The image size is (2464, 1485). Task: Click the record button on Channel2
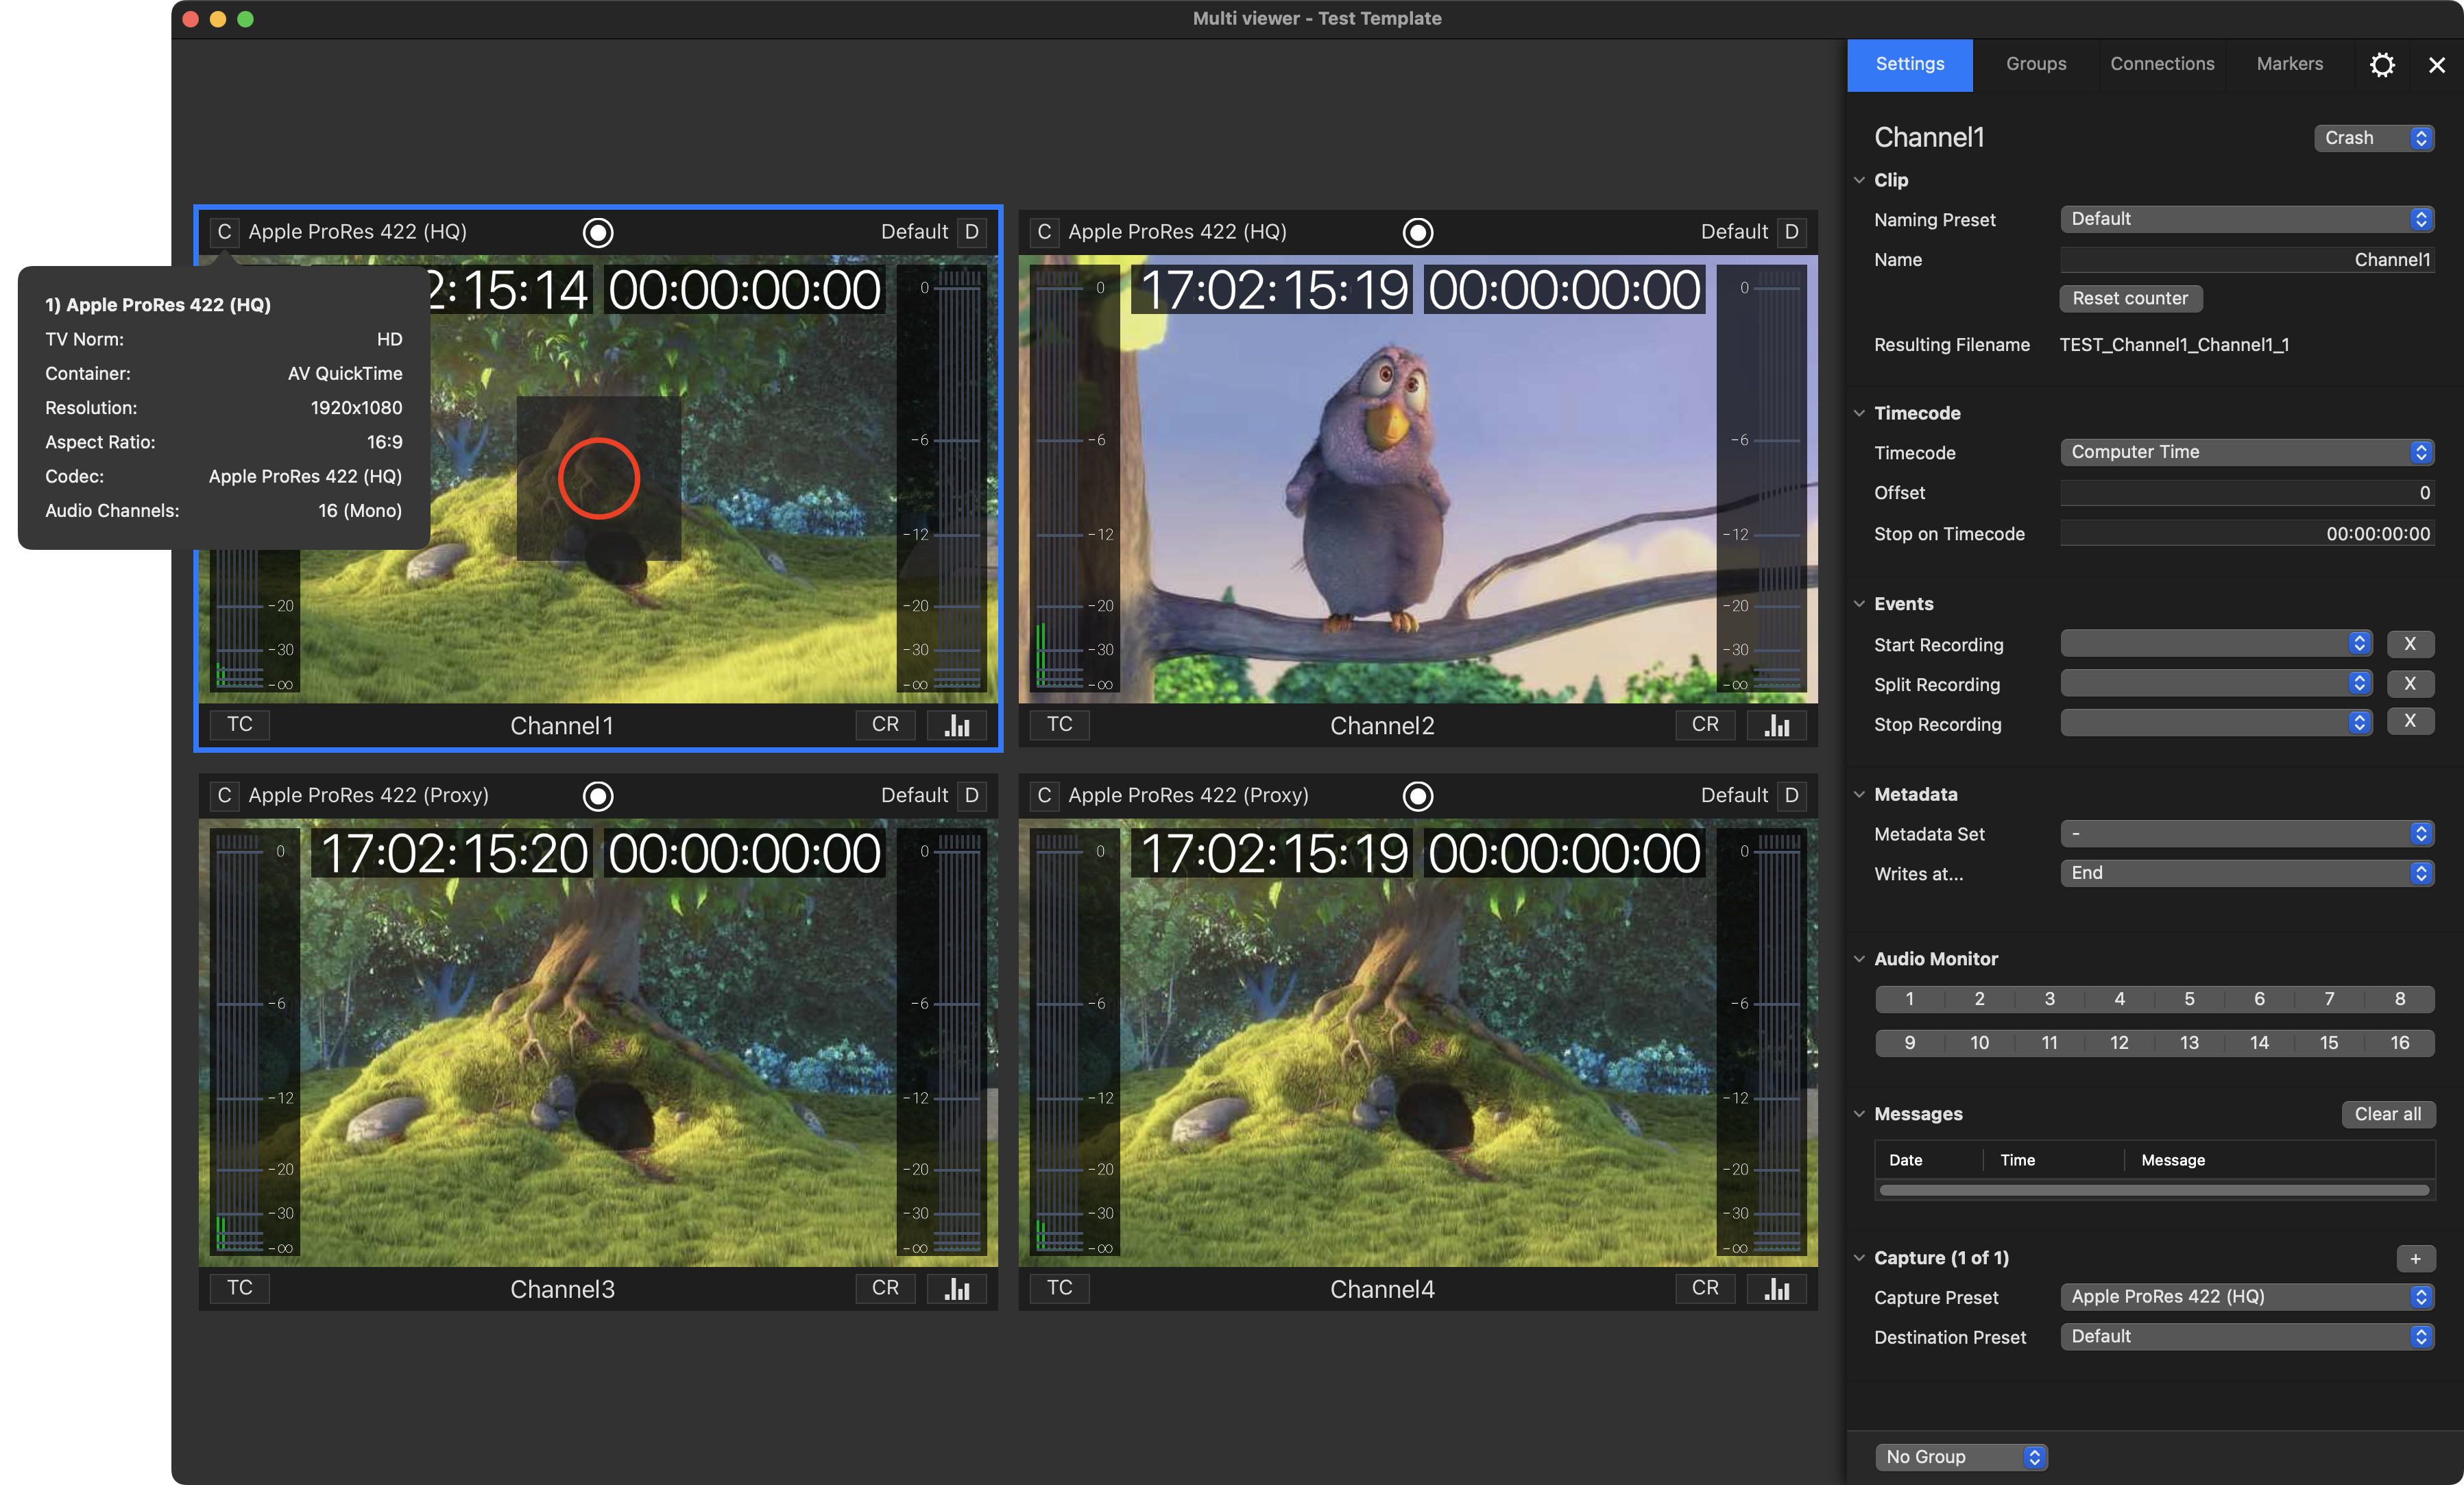[1417, 232]
